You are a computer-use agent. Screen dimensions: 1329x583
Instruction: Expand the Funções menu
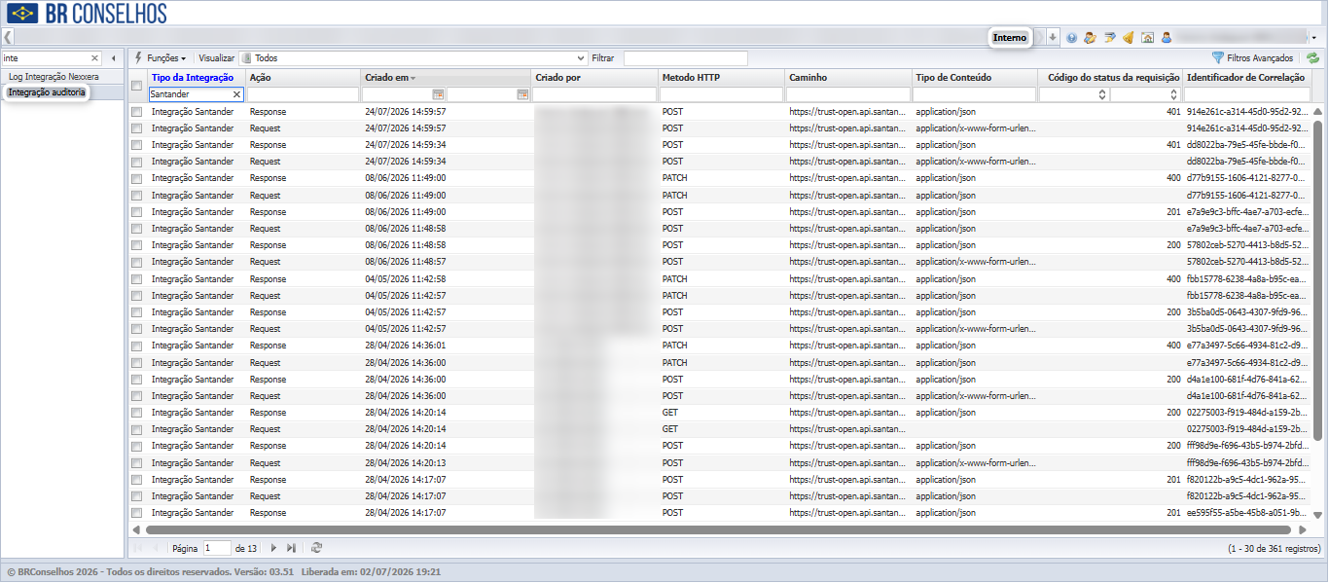click(x=160, y=58)
